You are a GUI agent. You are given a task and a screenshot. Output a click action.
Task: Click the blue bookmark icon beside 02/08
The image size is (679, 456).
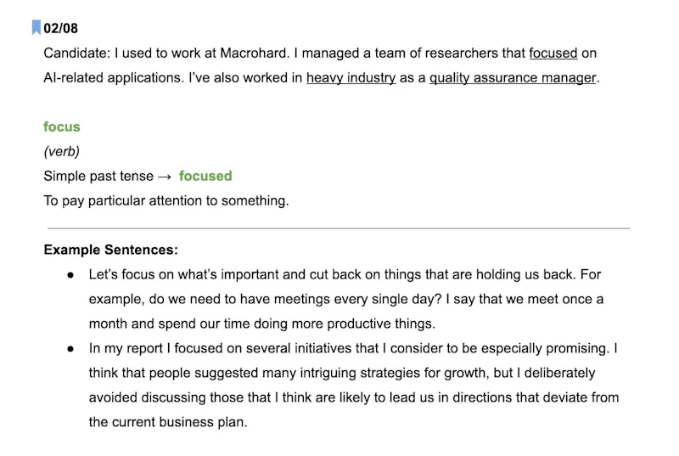click(36, 28)
